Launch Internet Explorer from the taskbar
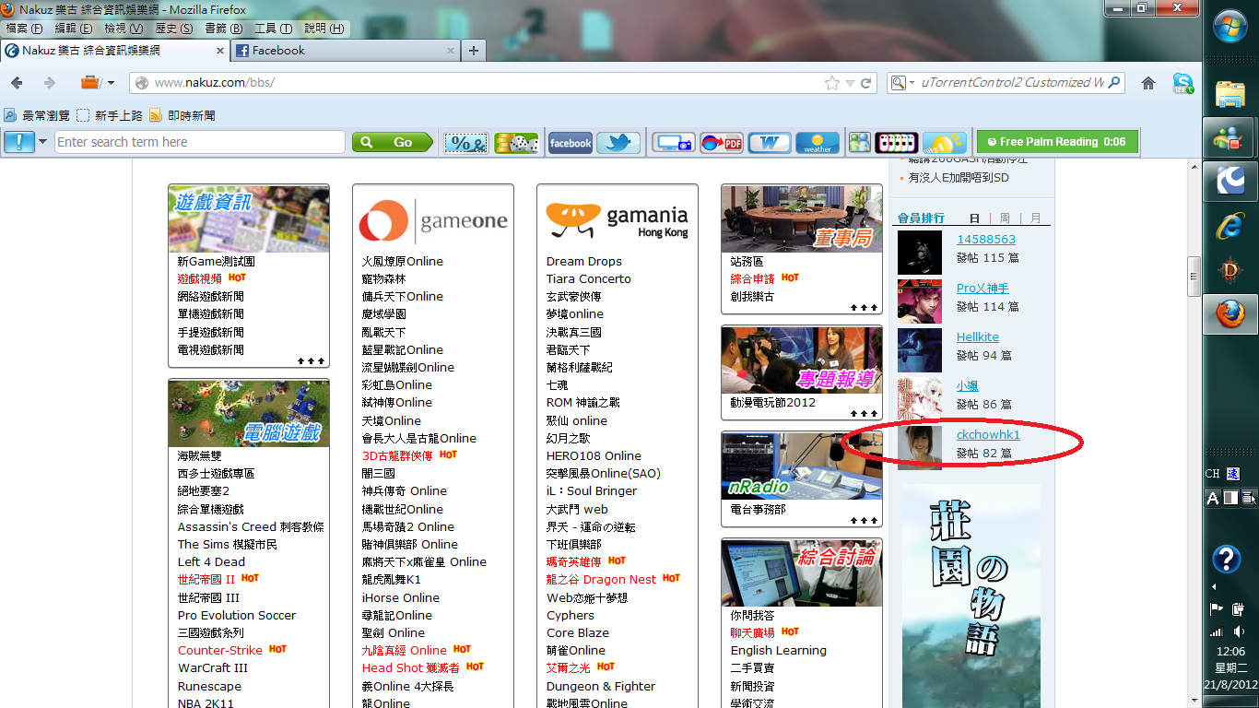Screen dimensions: 1259x708 [1230, 227]
